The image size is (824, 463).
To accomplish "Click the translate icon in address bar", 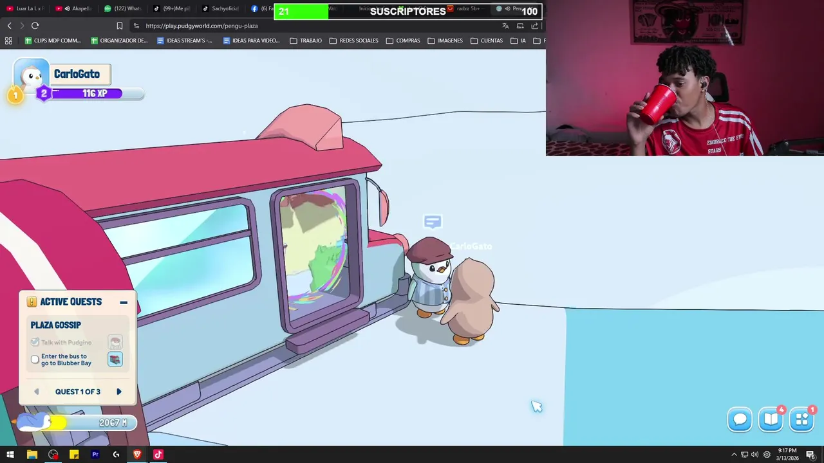I will [505, 26].
